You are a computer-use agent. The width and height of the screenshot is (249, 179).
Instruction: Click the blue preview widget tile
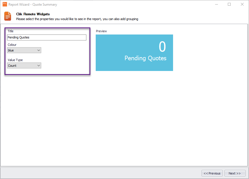pos(134,53)
